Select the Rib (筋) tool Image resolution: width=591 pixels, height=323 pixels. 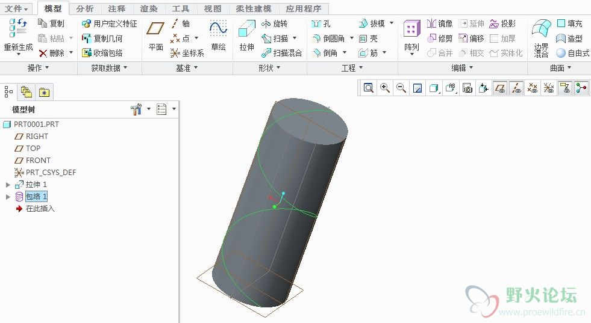tap(368, 53)
